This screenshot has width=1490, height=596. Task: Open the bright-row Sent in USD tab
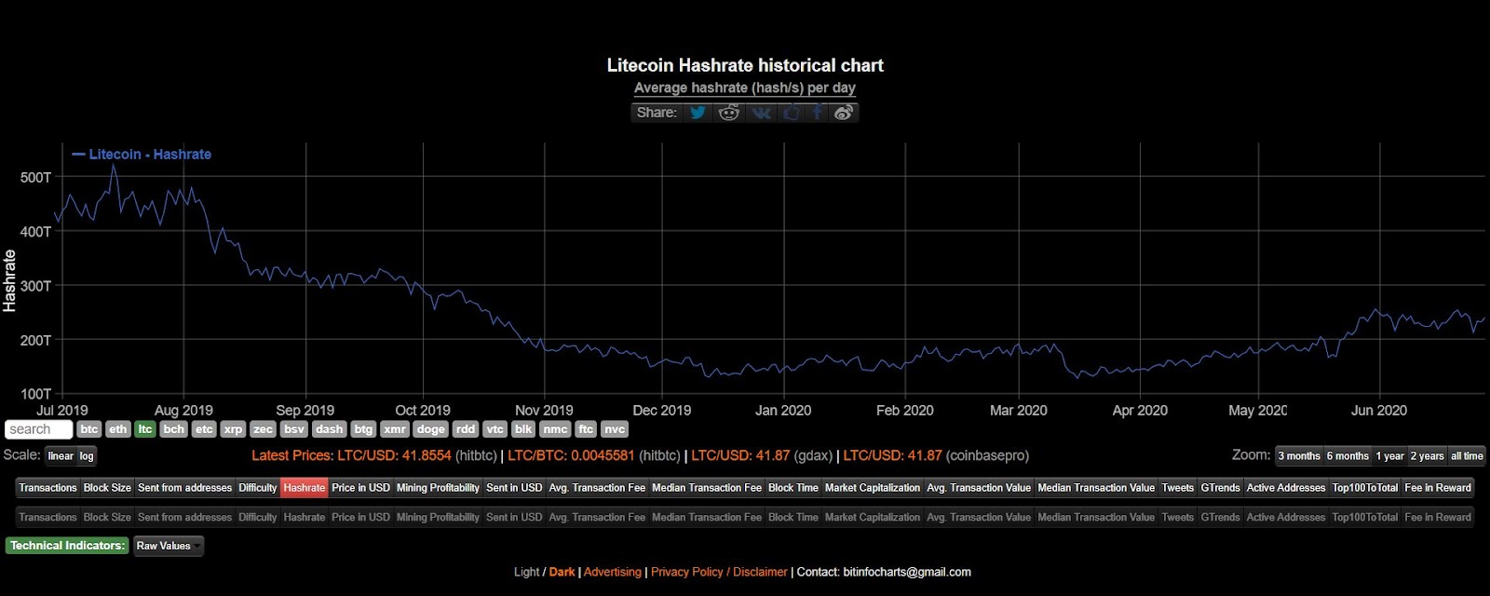[514, 488]
